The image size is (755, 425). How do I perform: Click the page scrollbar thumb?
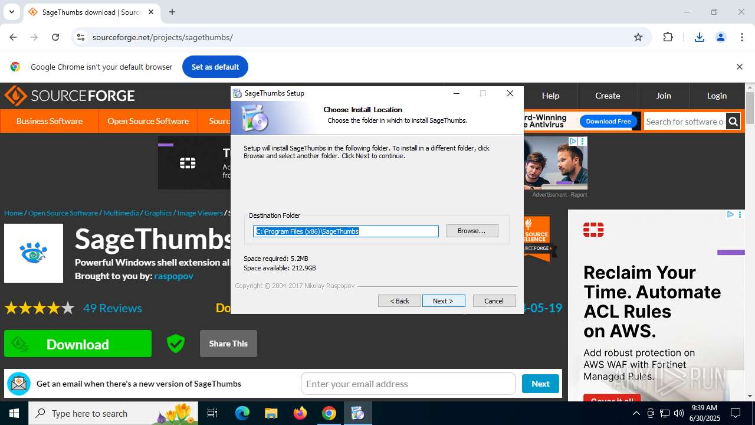pos(750,108)
